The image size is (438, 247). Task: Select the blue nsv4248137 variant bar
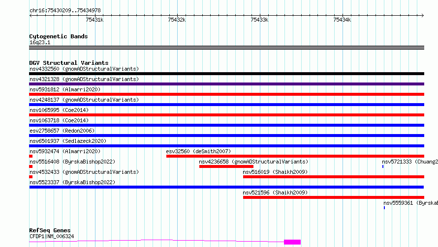tap(226, 105)
